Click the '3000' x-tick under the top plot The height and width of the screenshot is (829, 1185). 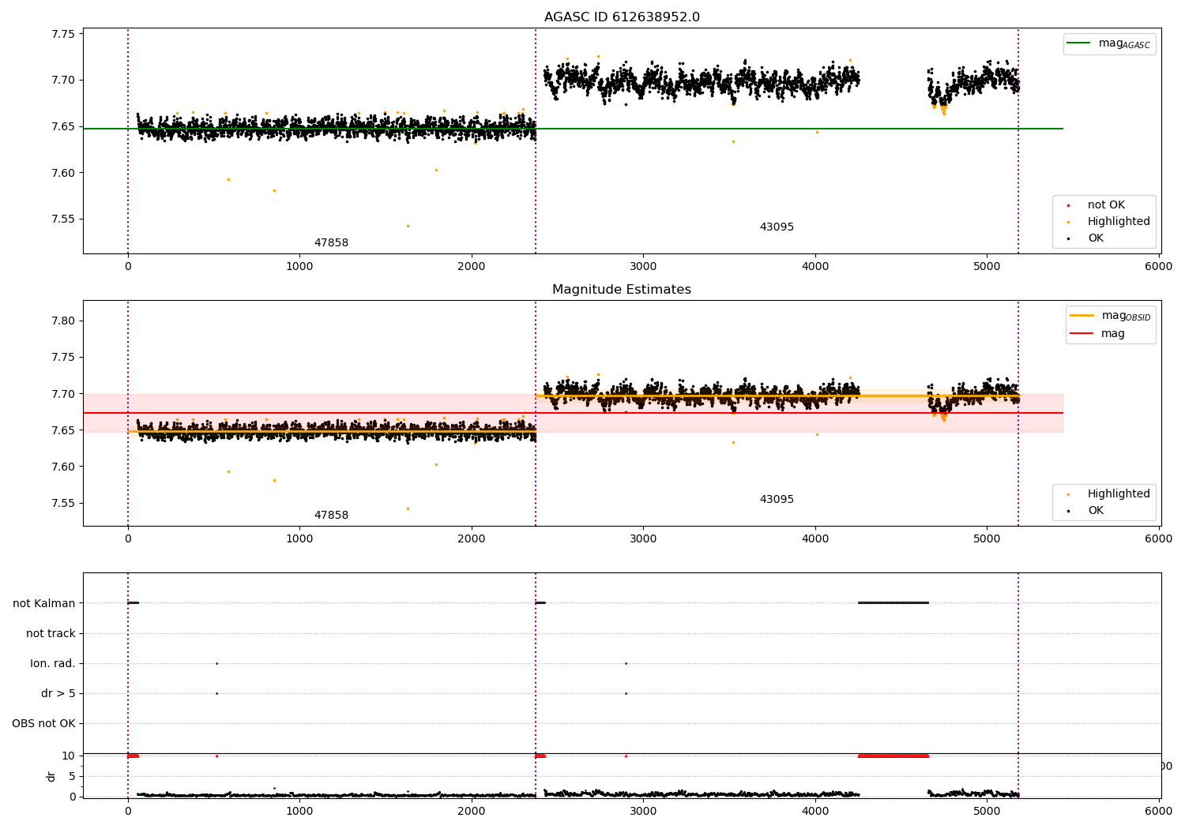coord(643,266)
